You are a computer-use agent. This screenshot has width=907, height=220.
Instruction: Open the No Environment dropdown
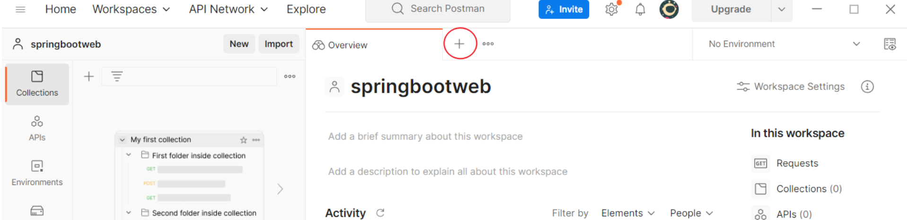click(x=784, y=44)
